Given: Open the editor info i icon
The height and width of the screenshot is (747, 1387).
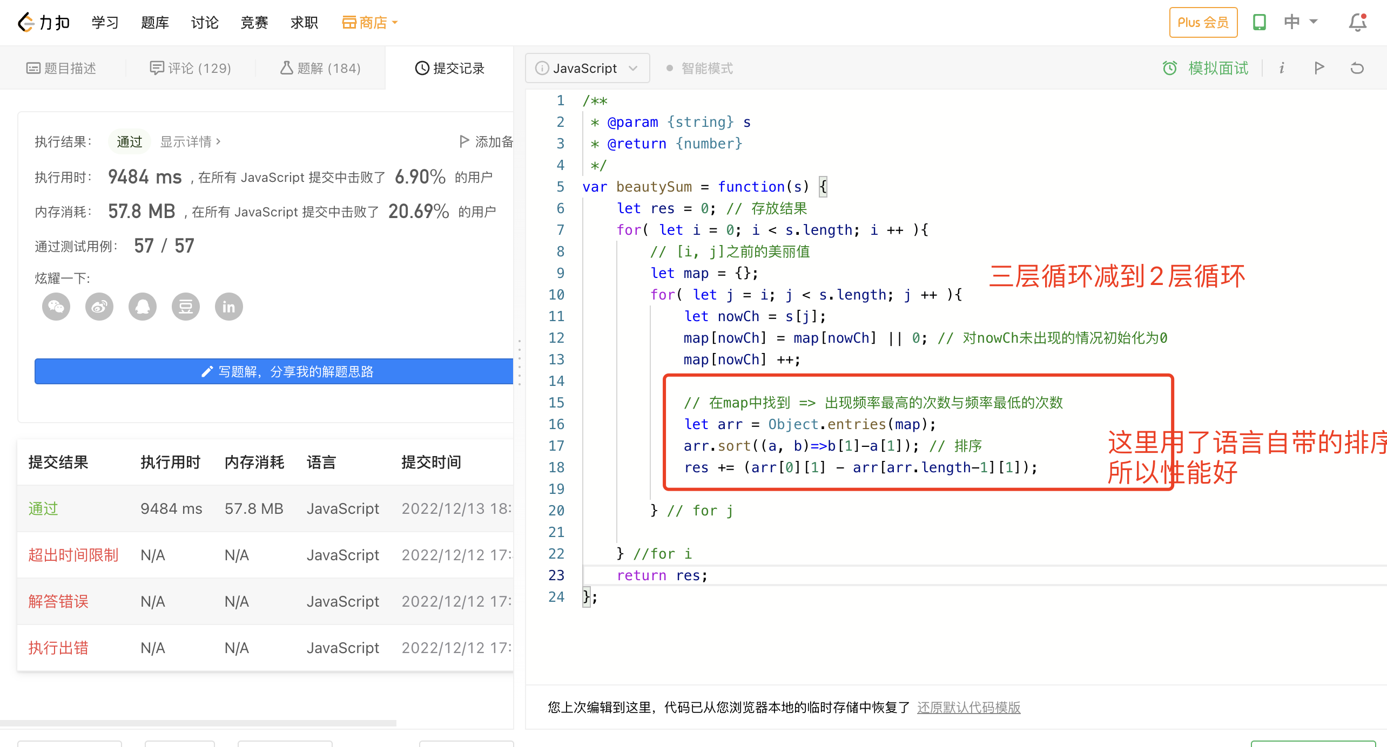Looking at the screenshot, I should [1282, 68].
